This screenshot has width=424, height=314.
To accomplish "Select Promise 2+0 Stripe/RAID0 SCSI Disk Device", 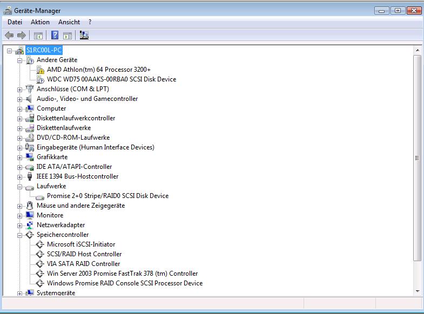I will (107, 196).
